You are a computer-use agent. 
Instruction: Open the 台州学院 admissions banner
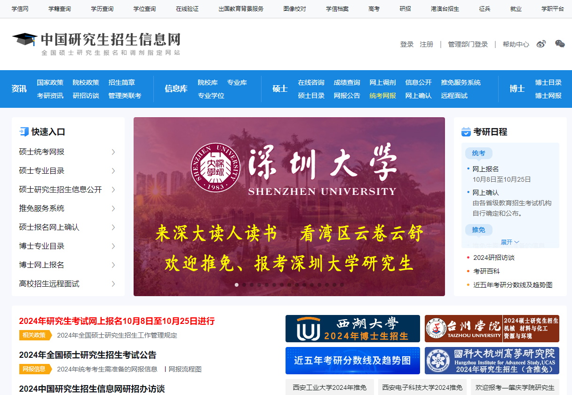tap(492, 329)
